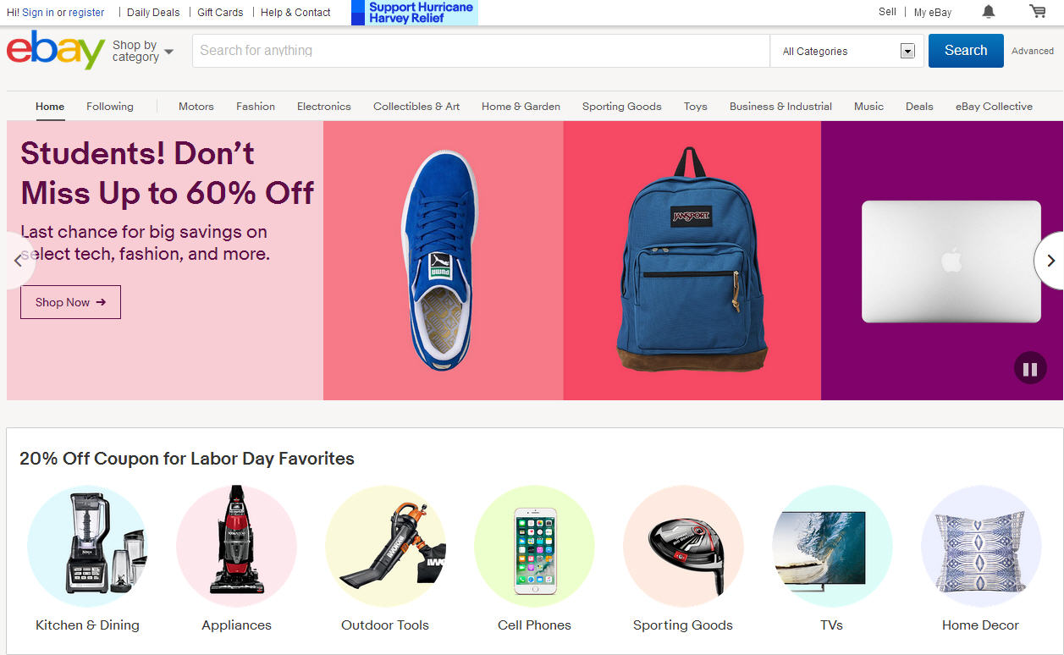Open the notifications bell icon
This screenshot has width=1064, height=655.
click(987, 11)
